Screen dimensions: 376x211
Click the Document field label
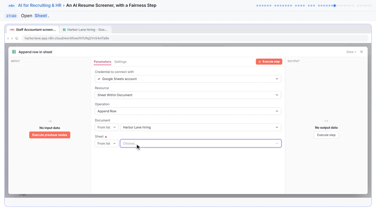pos(103,120)
